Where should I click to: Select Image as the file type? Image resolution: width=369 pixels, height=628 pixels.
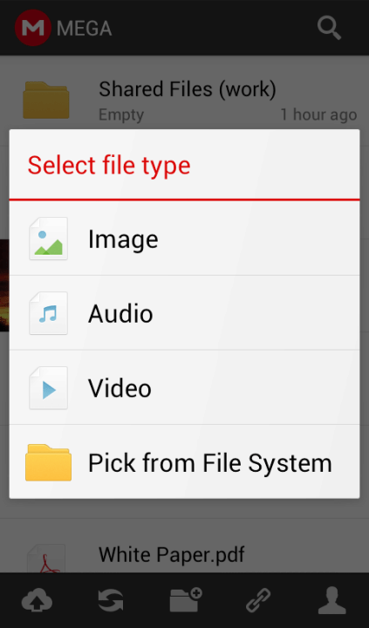184,238
